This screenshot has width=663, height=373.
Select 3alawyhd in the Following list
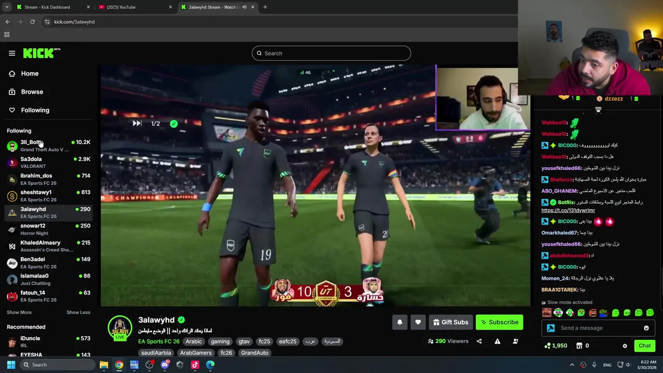coord(49,212)
